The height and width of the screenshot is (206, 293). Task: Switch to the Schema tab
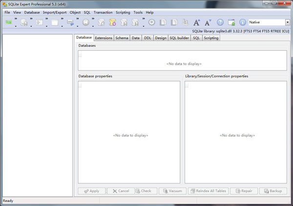coord(122,38)
